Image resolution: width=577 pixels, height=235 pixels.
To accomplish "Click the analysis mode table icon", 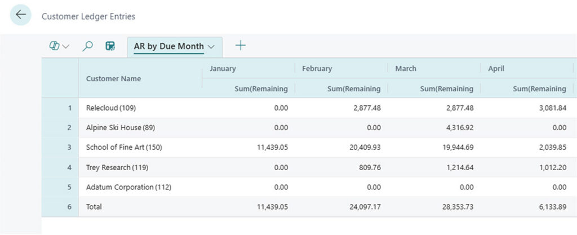I will (110, 46).
